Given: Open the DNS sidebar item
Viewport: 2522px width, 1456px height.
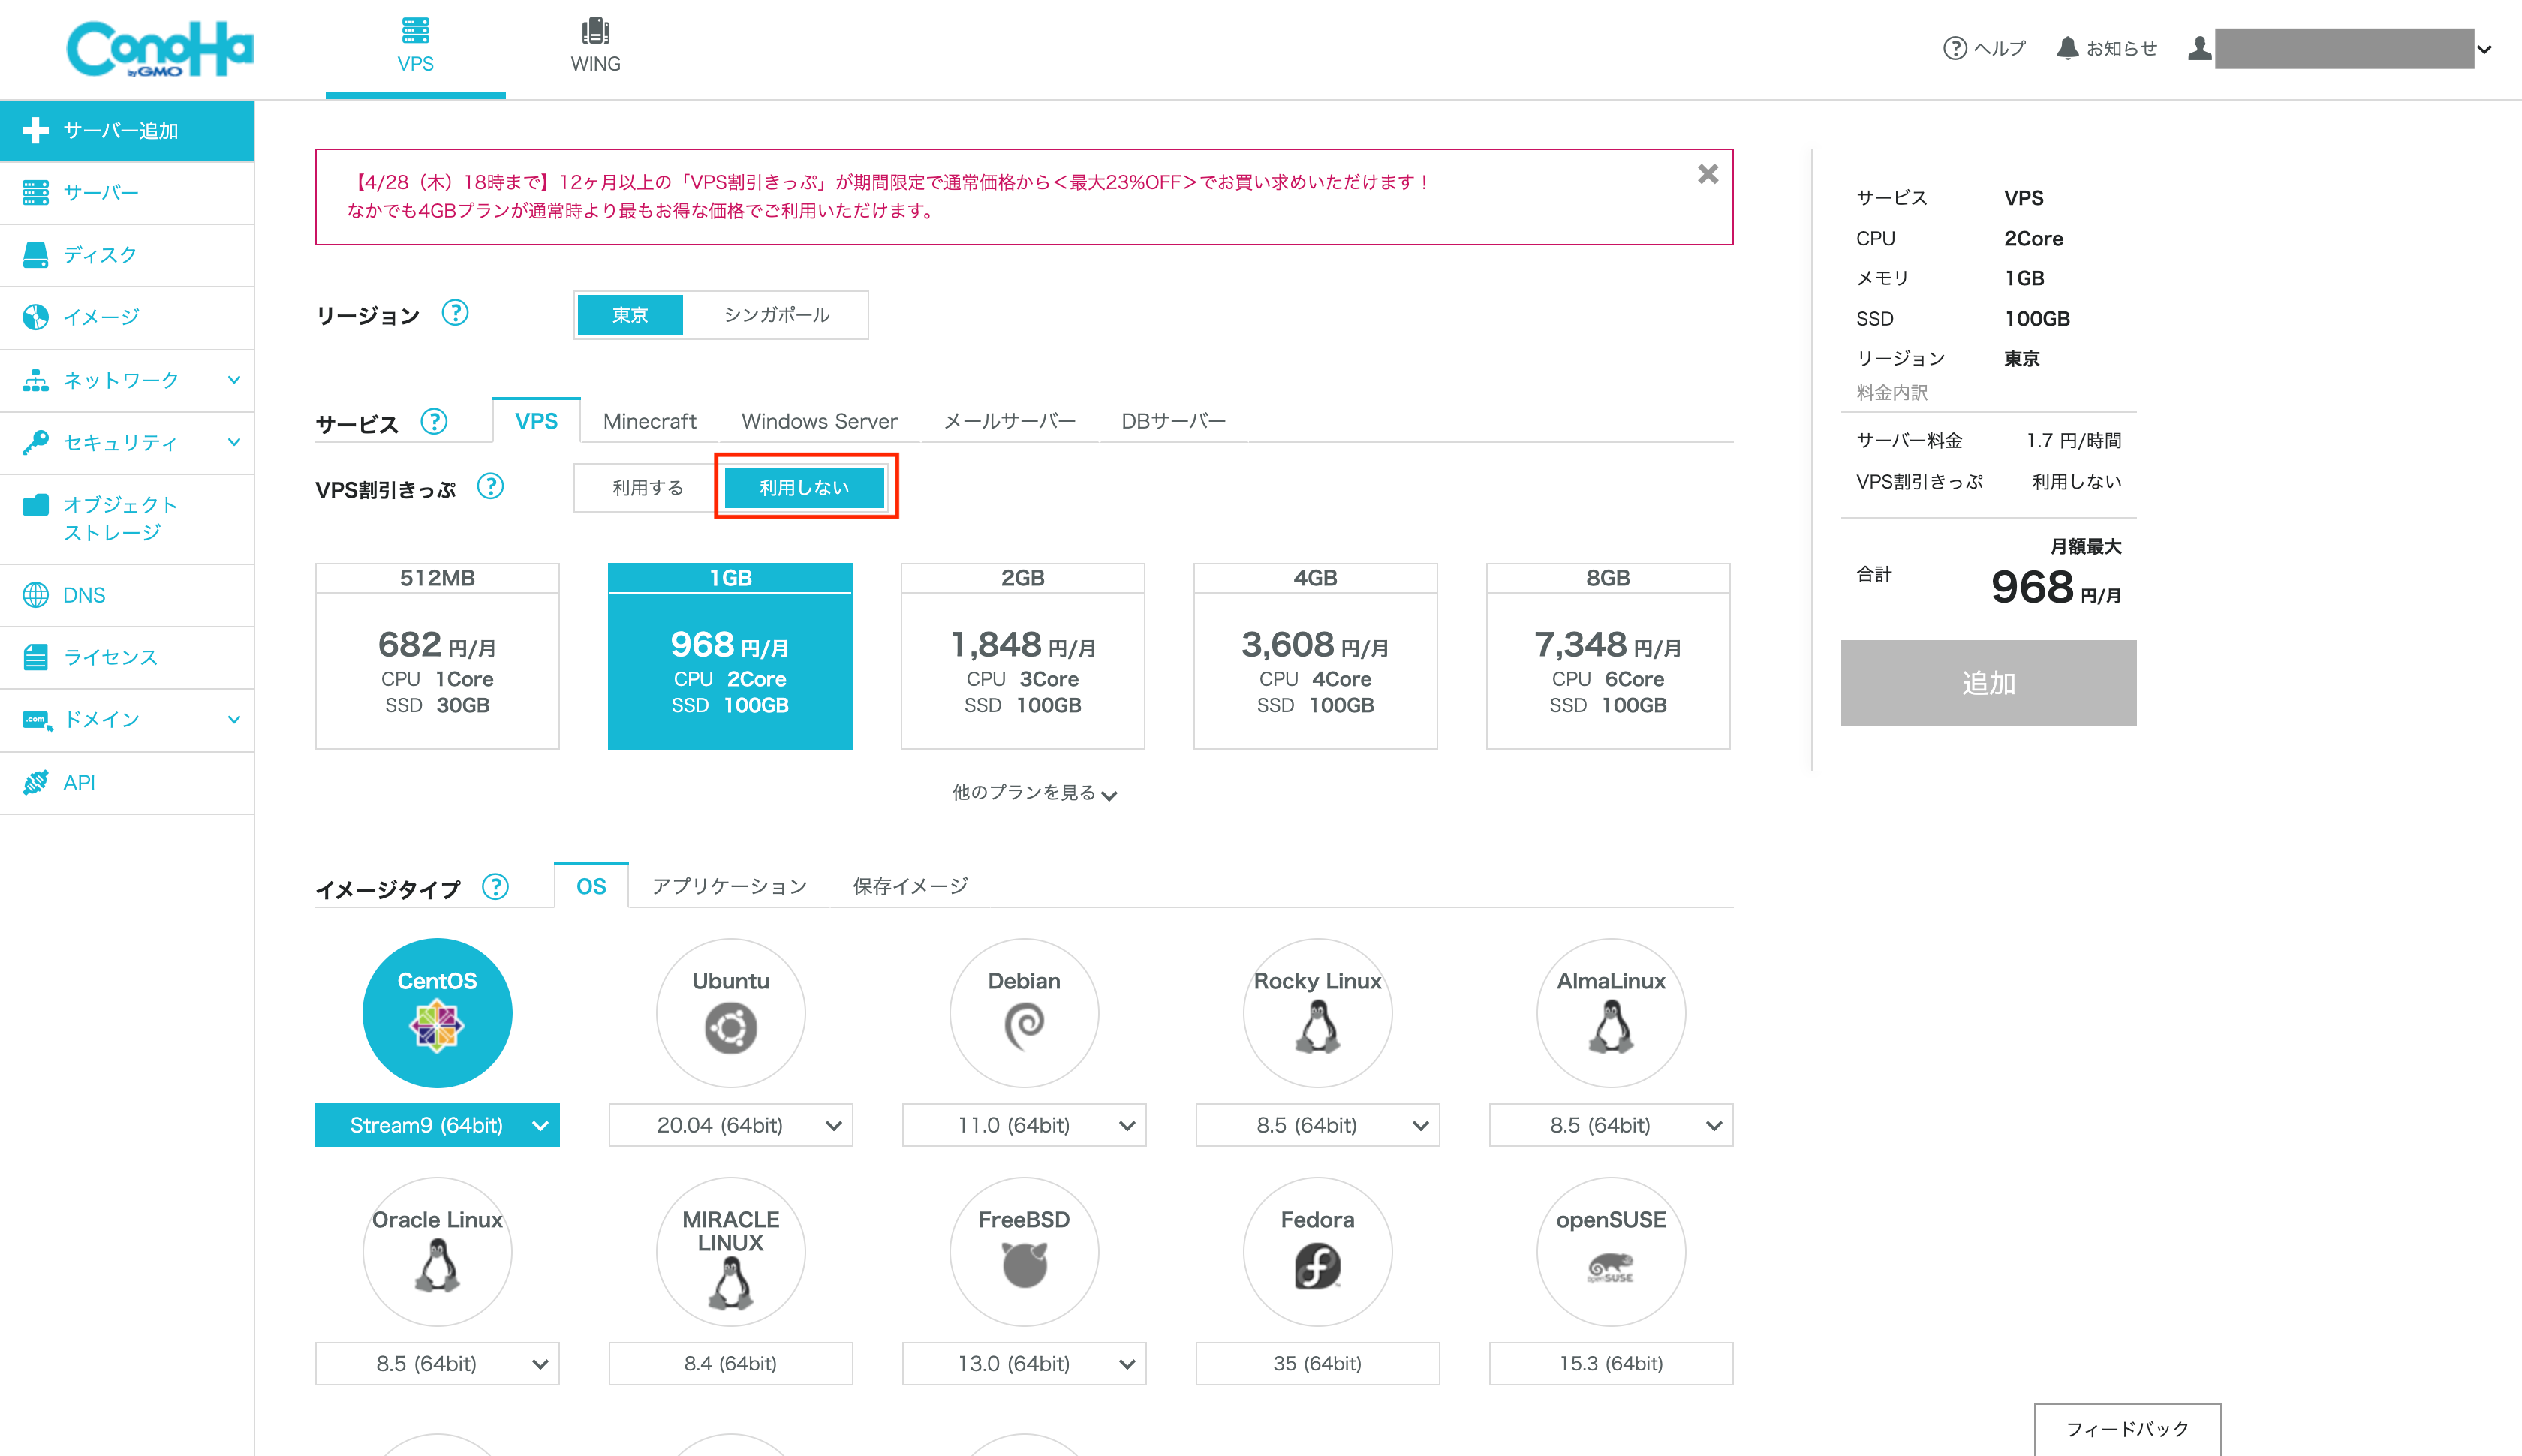Looking at the screenshot, I should (x=127, y=595).
